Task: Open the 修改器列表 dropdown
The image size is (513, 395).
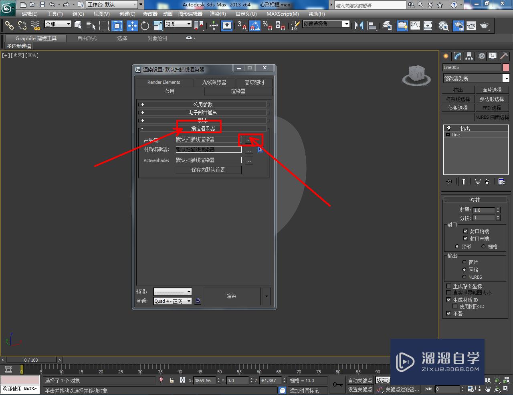Action: (x=476, y=78)
